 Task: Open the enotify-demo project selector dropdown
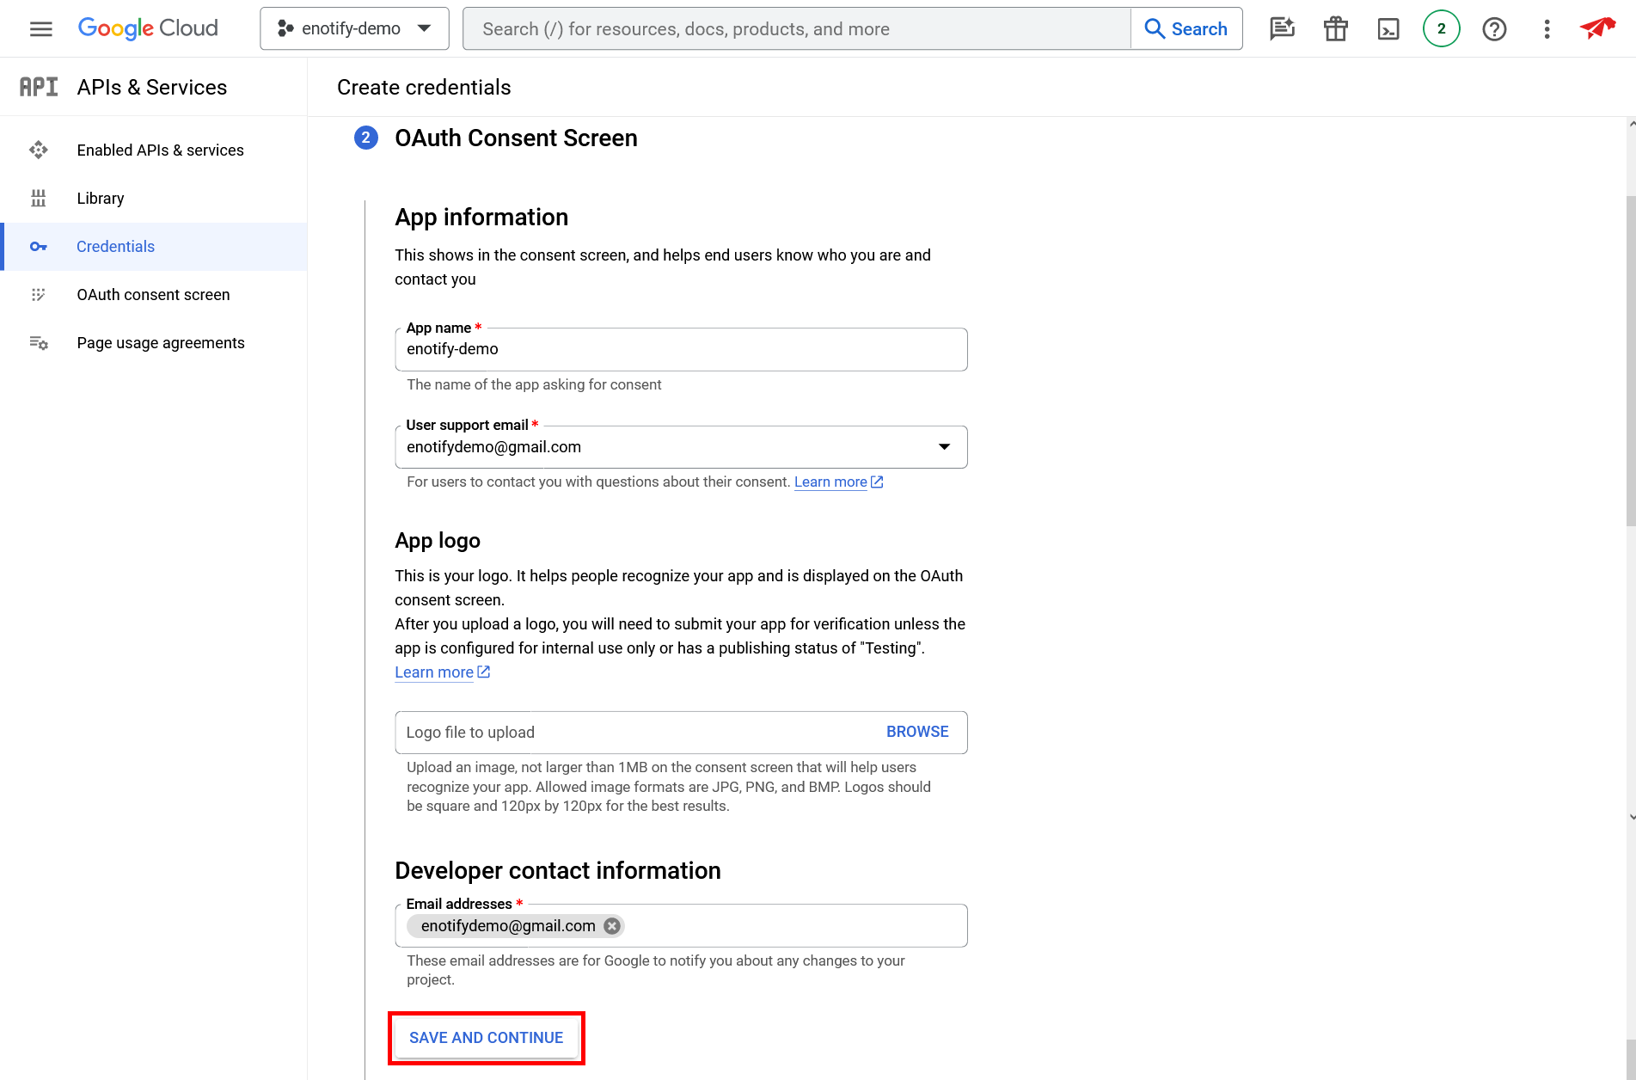354,29
